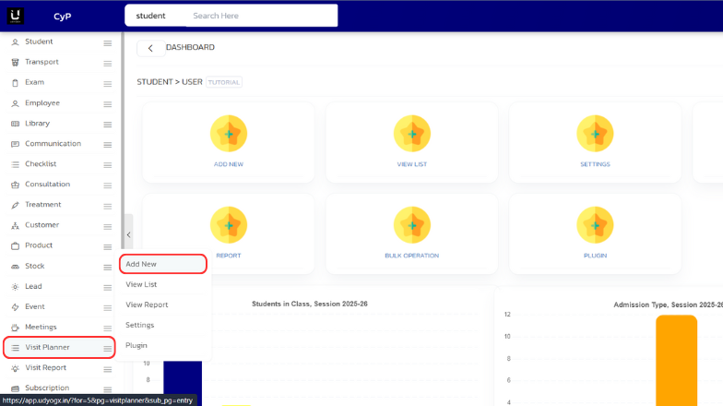
Task: Open the Plugin star icon tile
Action: tap(595, 225)
